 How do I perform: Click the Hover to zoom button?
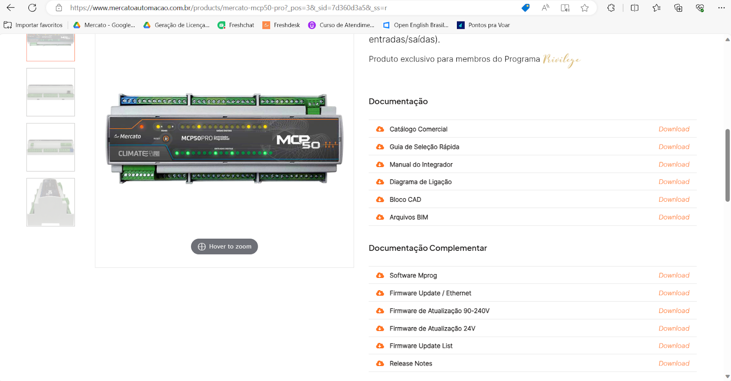(x=224, y=246)
